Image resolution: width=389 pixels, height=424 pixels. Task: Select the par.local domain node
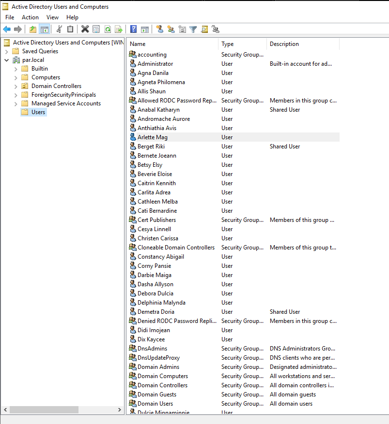[x=29, y=60]
